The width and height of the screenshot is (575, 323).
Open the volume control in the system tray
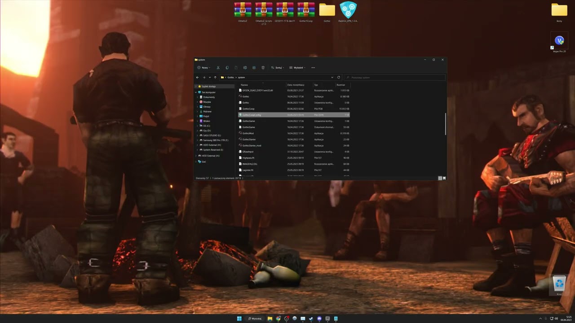557,319
